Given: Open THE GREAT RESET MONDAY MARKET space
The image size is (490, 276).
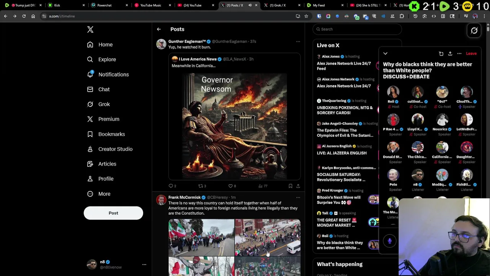Looking at the screenshot, I should 336,222.
